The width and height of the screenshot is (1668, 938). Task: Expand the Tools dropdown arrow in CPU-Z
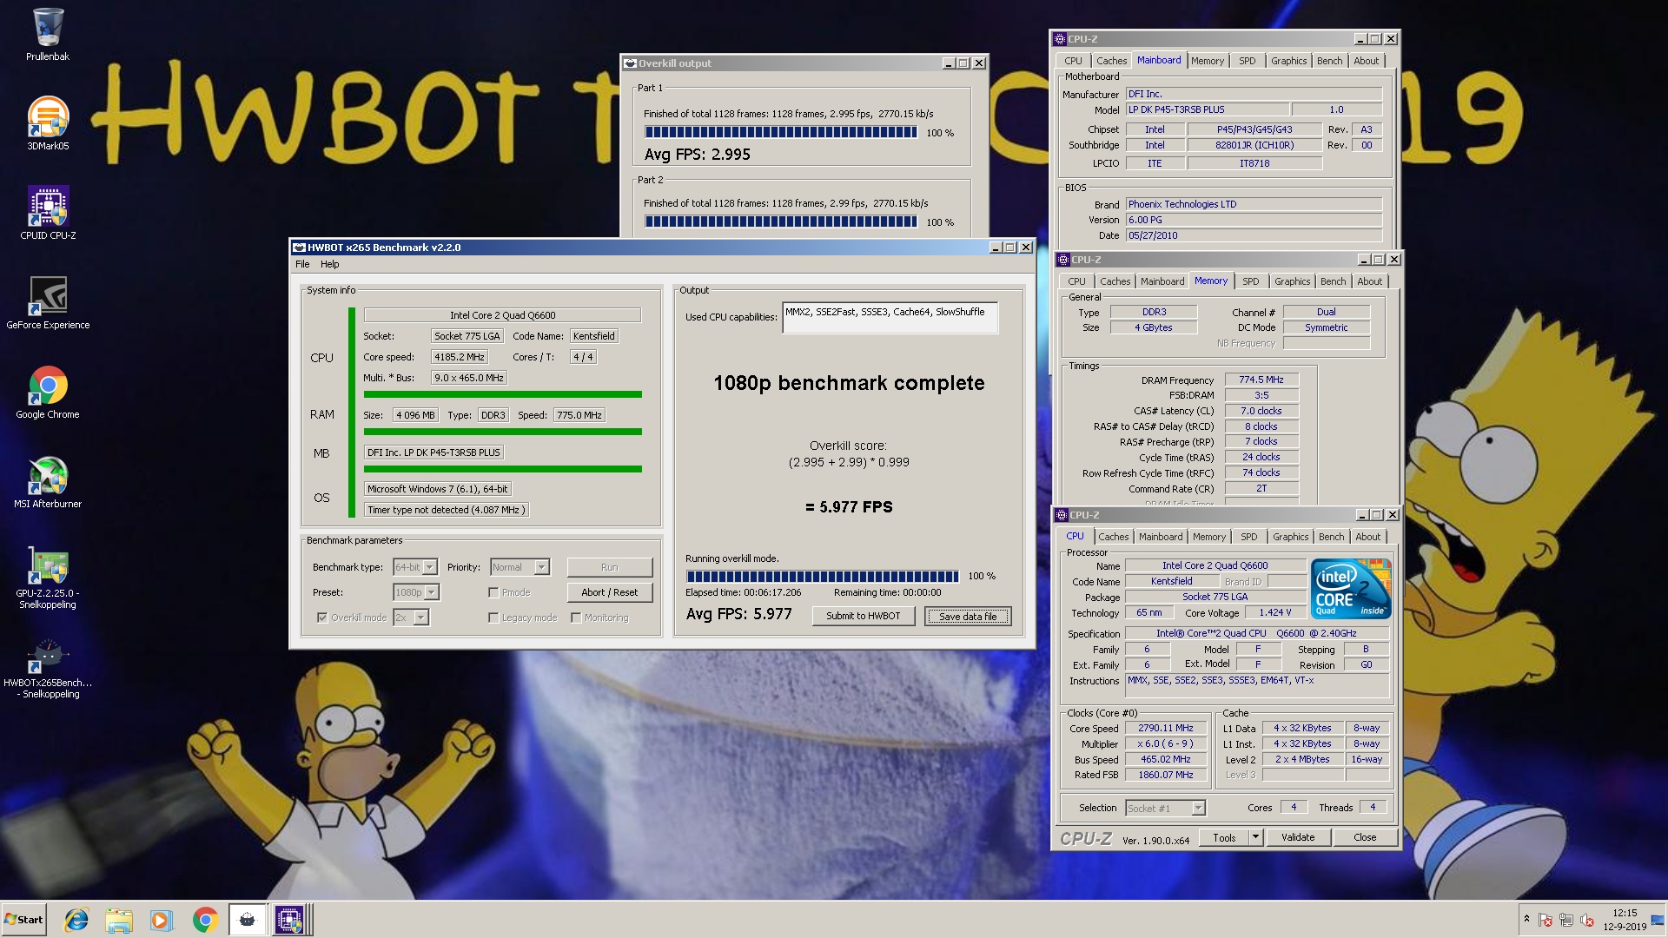(x=1255, y=837)
